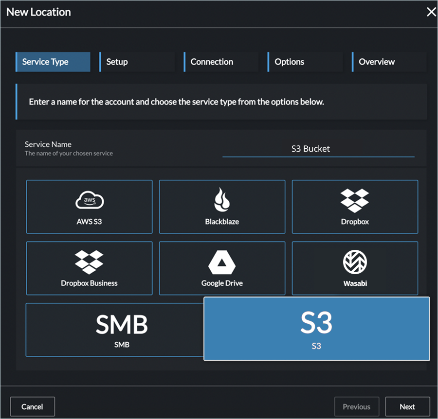
Task: Click the Service Name field label
Action: pyautogui.click(x=48, y=144)
